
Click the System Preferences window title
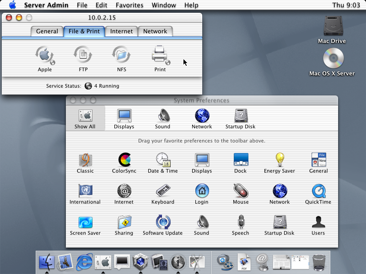point(201,100)
